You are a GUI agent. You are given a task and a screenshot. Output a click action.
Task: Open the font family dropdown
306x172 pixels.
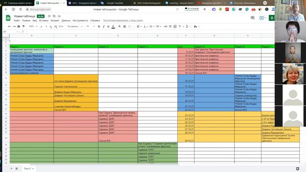tap(75, 26)
